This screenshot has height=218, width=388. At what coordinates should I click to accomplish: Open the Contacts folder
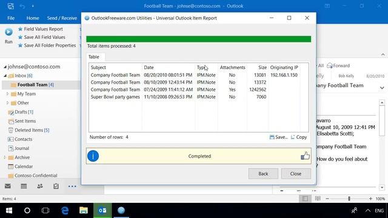click(x=20, y=139)
